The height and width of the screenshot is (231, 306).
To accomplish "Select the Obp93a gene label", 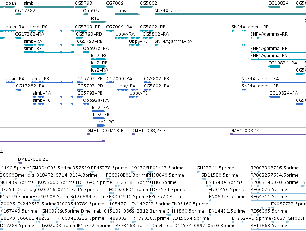I will click(92, 10).
